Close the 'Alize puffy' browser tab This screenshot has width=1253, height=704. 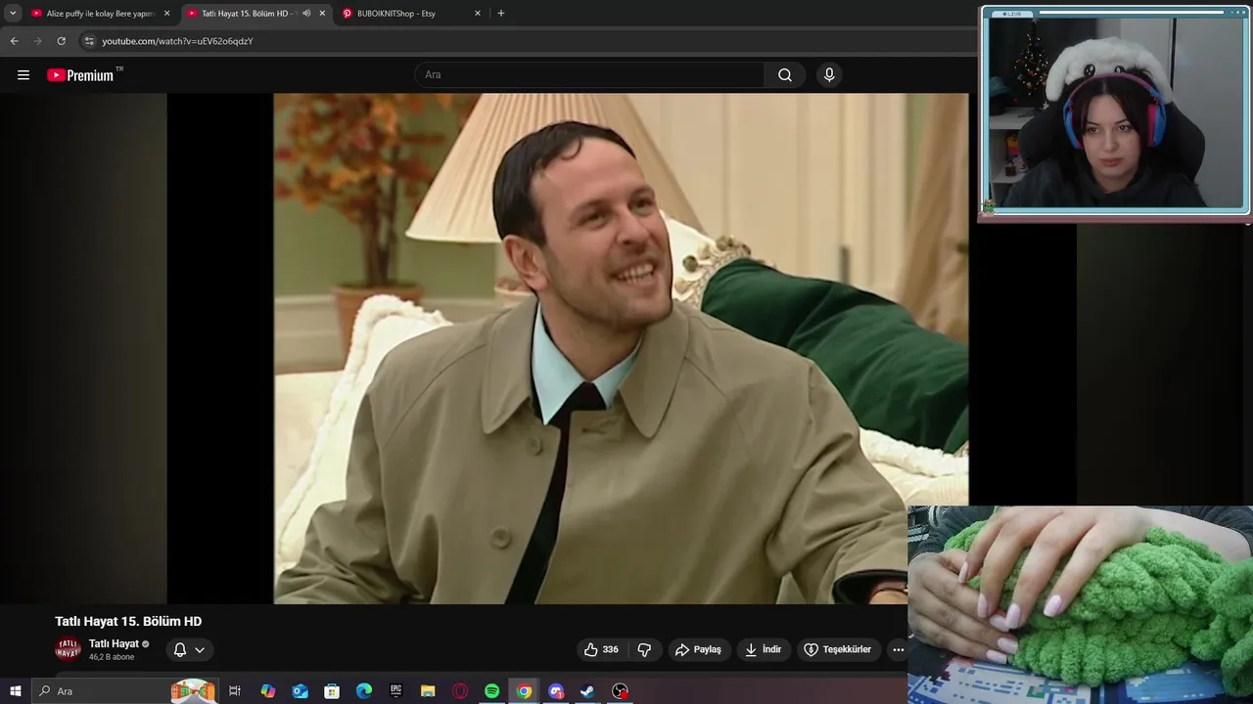[166, 14]
